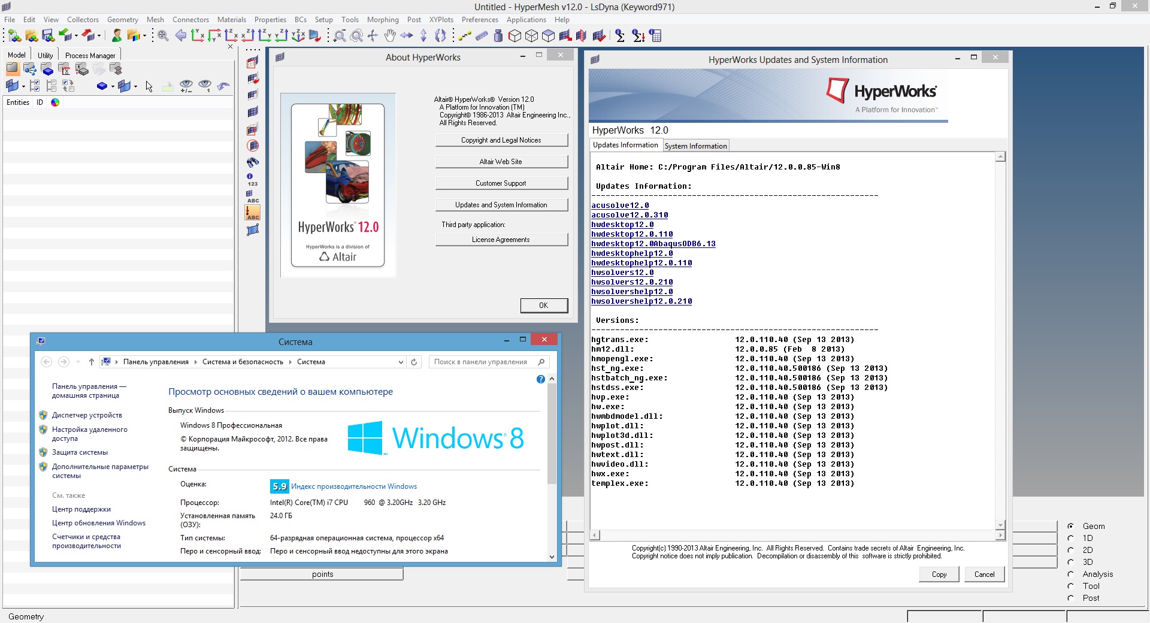Select the Isometric View axes icon
This screenshot has height=623, width=1150.
click(298, 36)
